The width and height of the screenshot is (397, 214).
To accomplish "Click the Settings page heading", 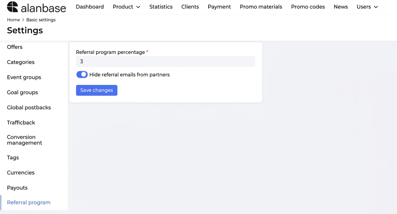I will pyautogui.click(x=25, y=30).
